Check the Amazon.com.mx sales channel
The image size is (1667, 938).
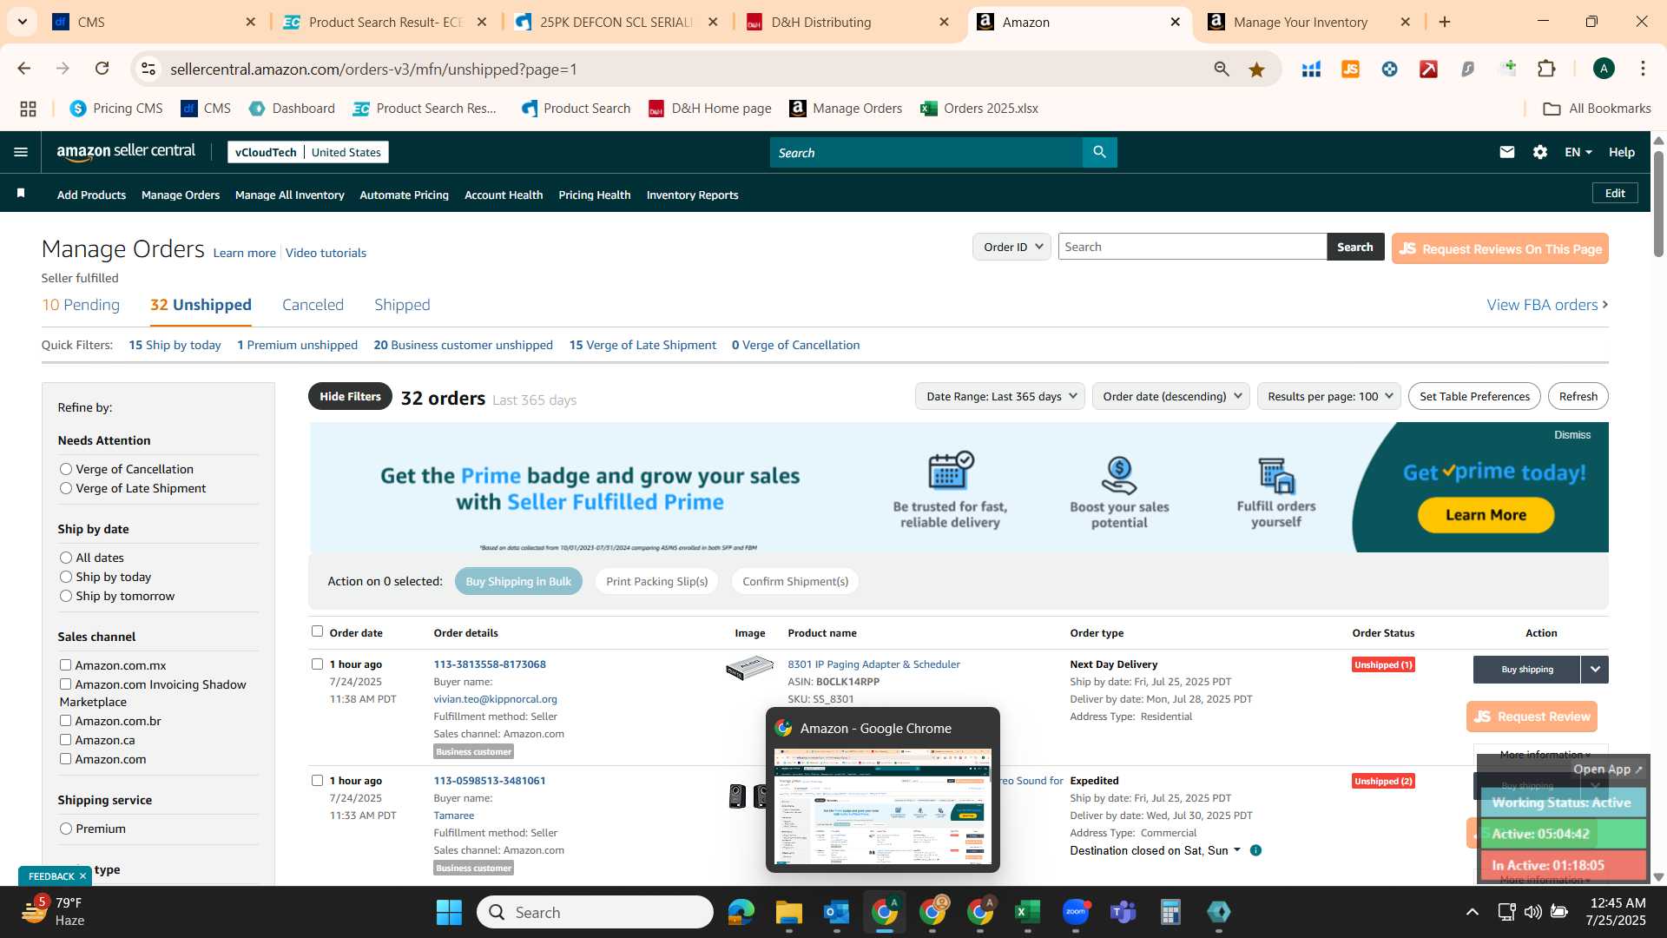(x=65, y=664)
